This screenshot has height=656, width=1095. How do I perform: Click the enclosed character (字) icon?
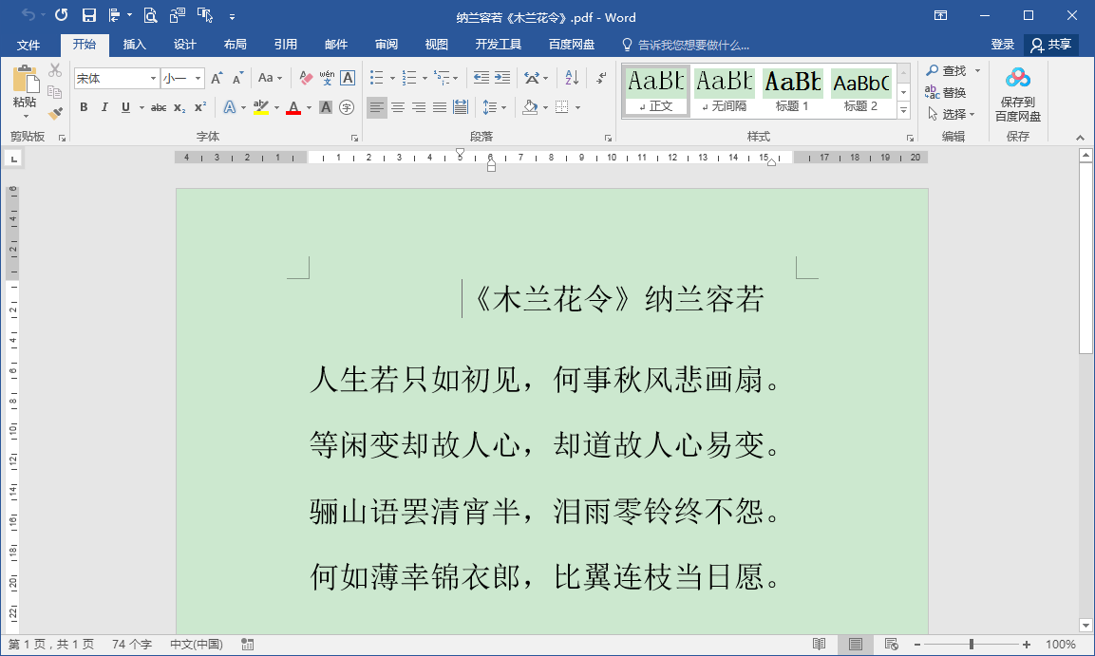[347, 107]
